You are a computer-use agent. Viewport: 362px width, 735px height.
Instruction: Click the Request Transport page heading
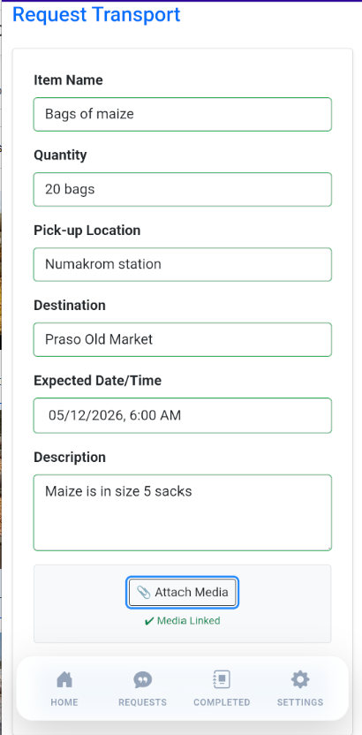[x=96, y=14]
